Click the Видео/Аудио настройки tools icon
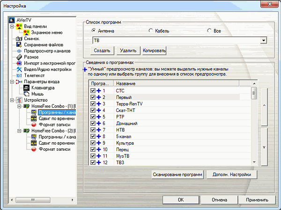The height and width of the screenshot is (210, 281). (x=19, y=69)
